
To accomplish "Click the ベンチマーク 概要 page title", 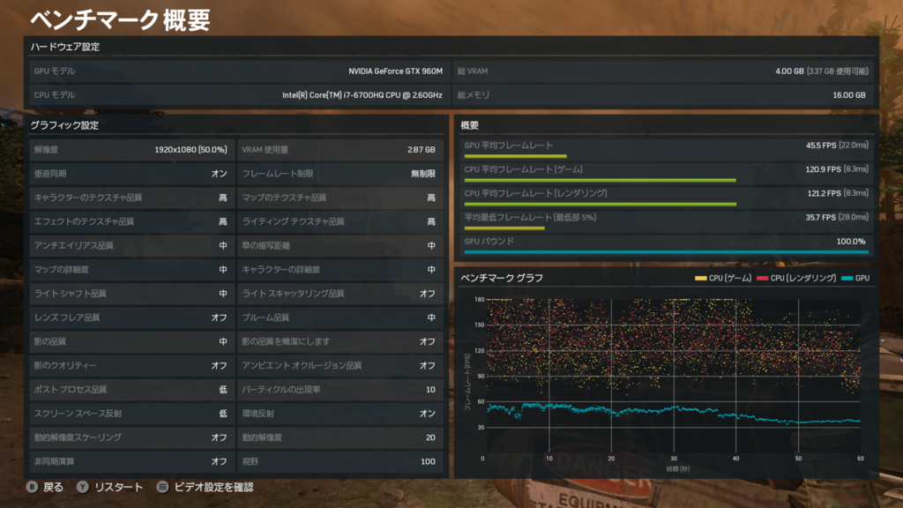I will (x=120, y=19).
